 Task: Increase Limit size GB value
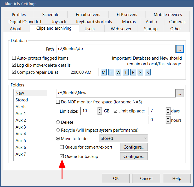click(100, 109)
